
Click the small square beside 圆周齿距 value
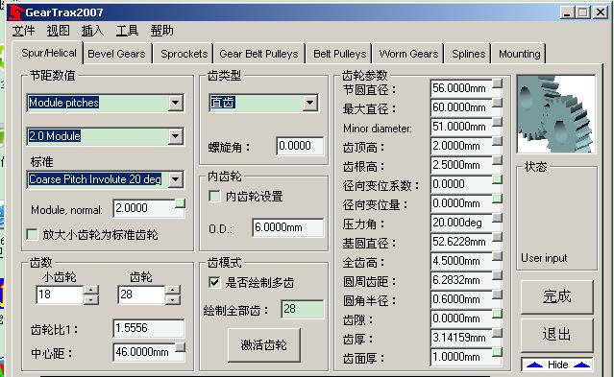click(x=498, y=275)
